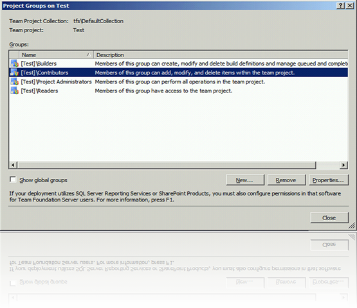Click the group icon beside [Test]\Contributors

14,73
